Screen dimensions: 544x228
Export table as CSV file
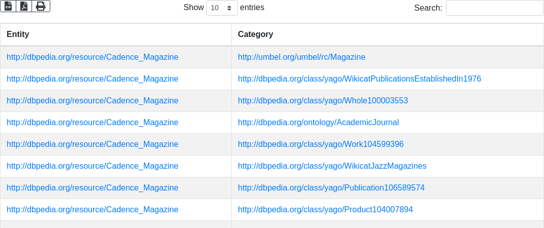coord(8,6)
